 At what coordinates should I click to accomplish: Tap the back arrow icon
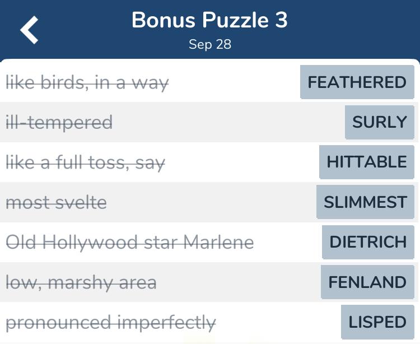29,30
